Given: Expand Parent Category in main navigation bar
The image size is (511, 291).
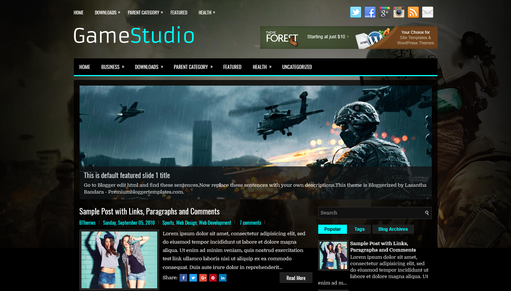Looking at the screenshot, I should [193, 67].
